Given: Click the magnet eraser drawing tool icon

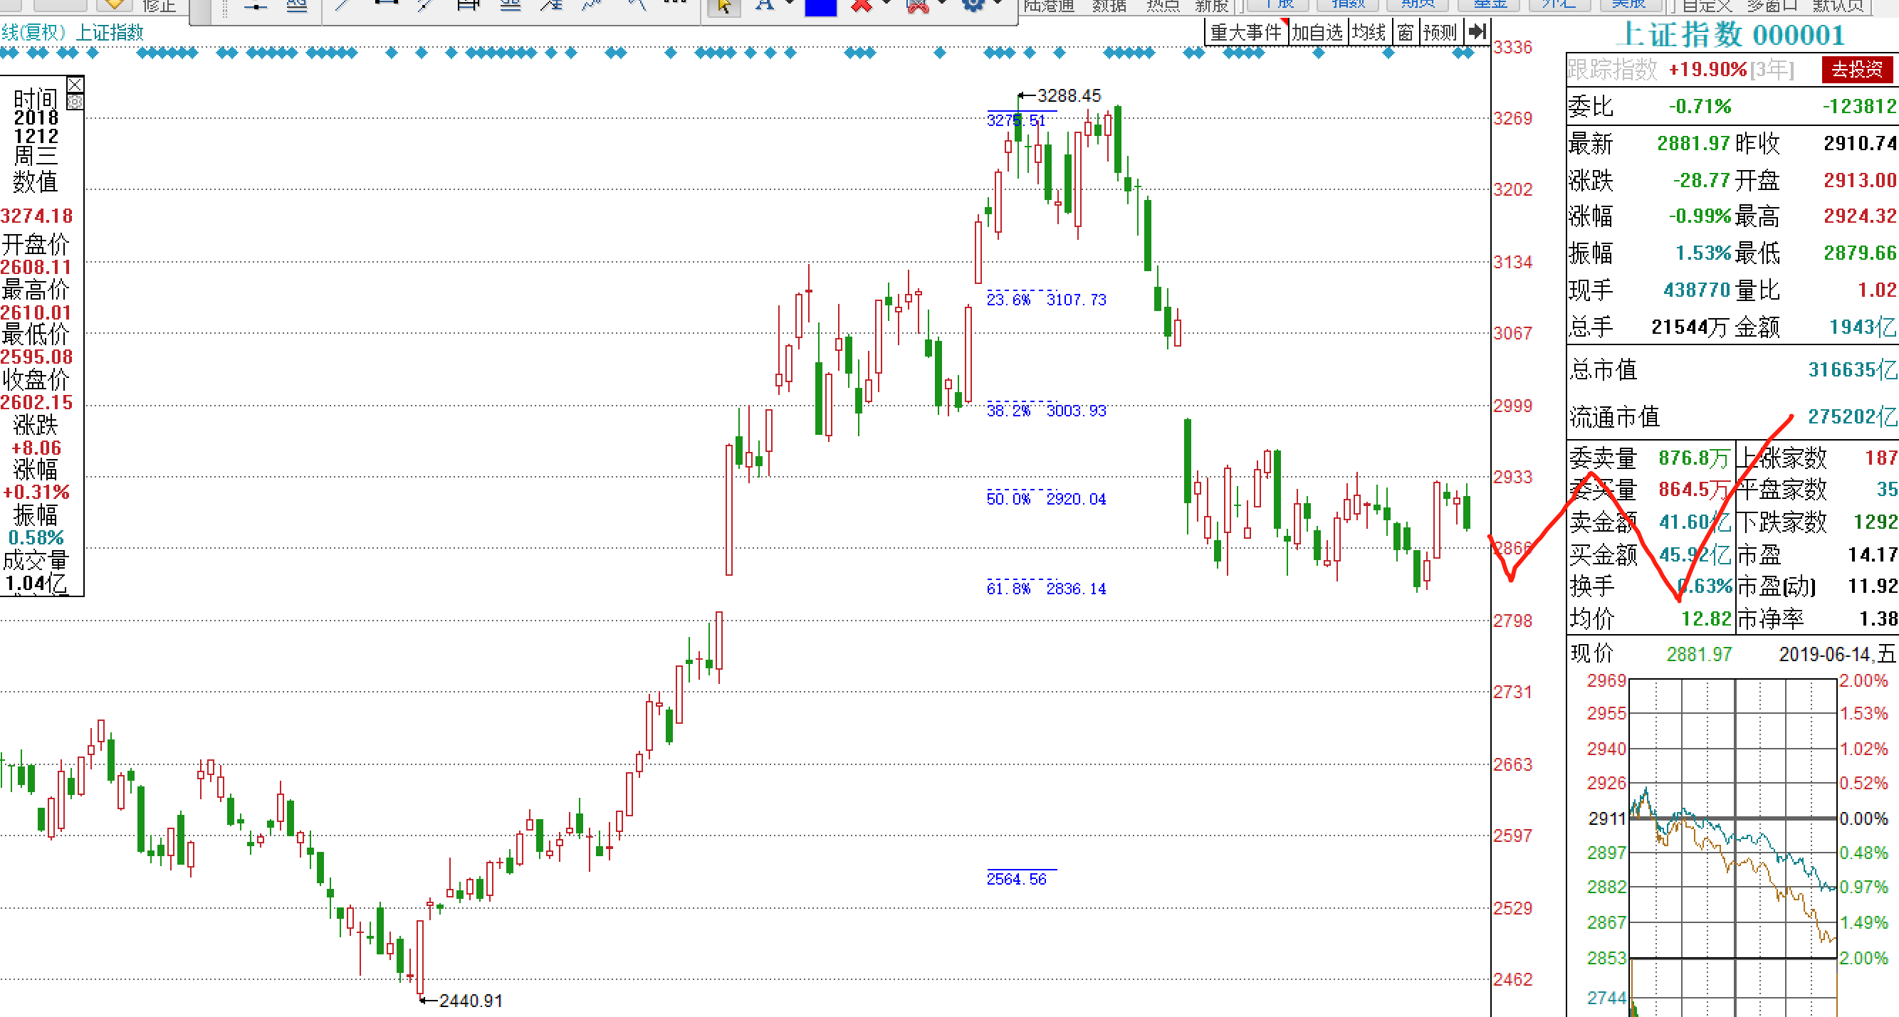Looking at the screenshot, I should coord(918,6).
